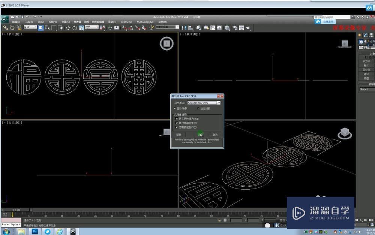This screenshot has width=375, height=235.
Task: Open the Curve Editor toolbar icon
Action: coord(213,28)
